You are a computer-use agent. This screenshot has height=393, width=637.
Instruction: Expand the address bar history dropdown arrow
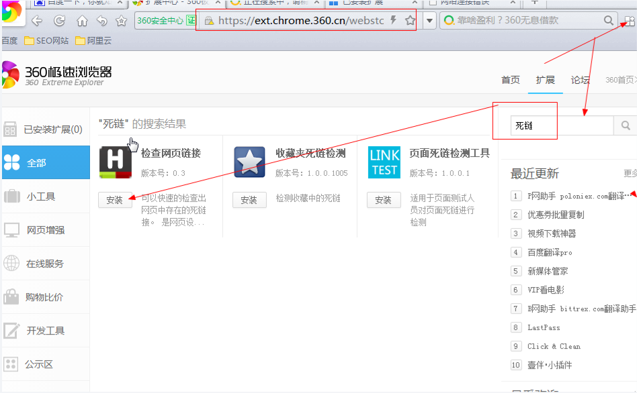[x=429, y=20]
